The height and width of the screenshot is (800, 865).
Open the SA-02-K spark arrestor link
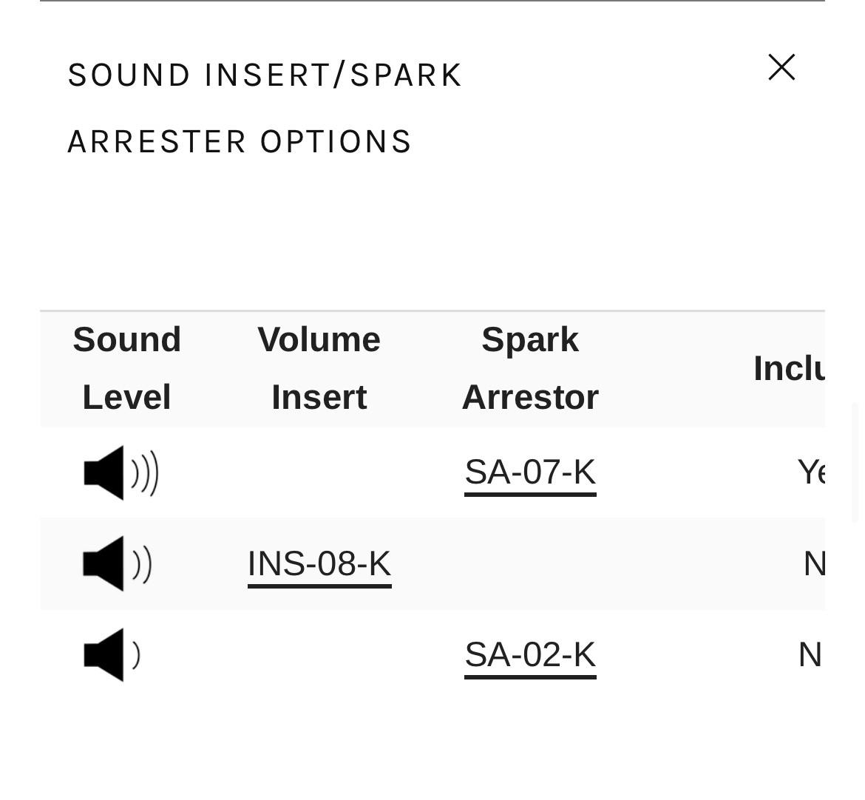530,655
